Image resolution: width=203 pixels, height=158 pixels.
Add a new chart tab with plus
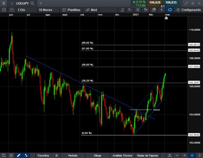click(x=41, y=3)
